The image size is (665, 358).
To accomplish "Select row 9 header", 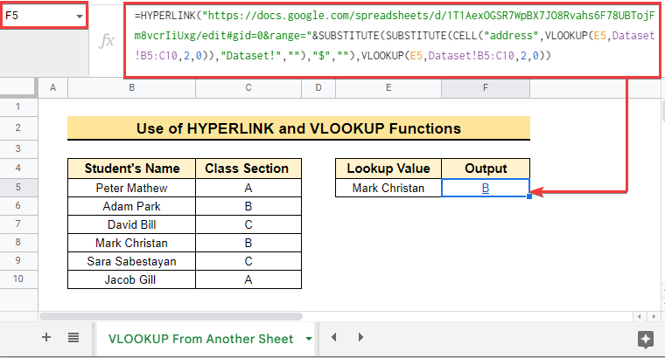I will [x=18, y=261].
